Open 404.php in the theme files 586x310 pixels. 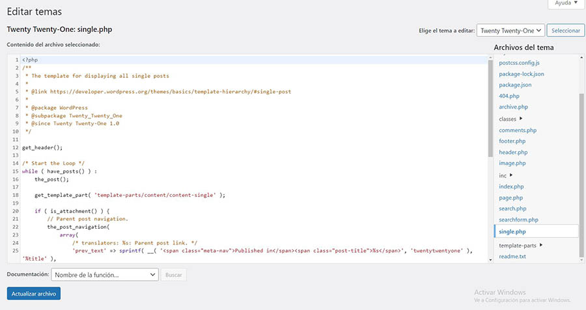509,96
